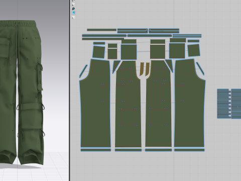Select the tilted square pocket piece at top left
Screen dimensions: 241x181
(x=98, y=52)
